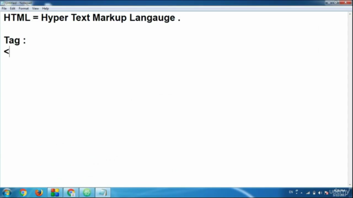Click after the '<' character in editor
Viewport: 353px width, 198px height.
click(x=10, y=52)
